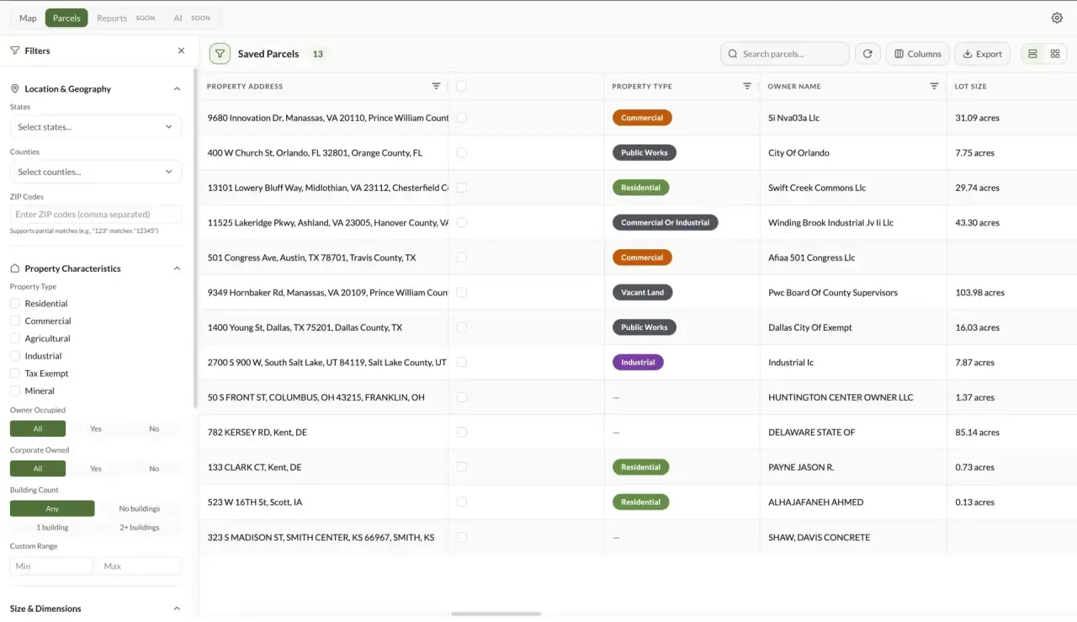Open the Select counties dropdown
This screenshot has width=1077, height=622.
click(x=96, y=172)
